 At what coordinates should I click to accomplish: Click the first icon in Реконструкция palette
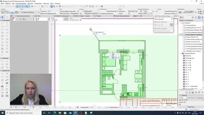[156, 25]
